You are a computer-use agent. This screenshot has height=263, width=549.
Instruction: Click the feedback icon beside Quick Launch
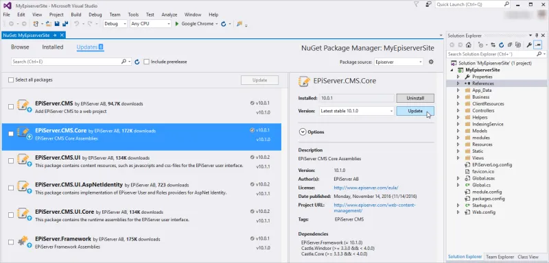point(428,5)
